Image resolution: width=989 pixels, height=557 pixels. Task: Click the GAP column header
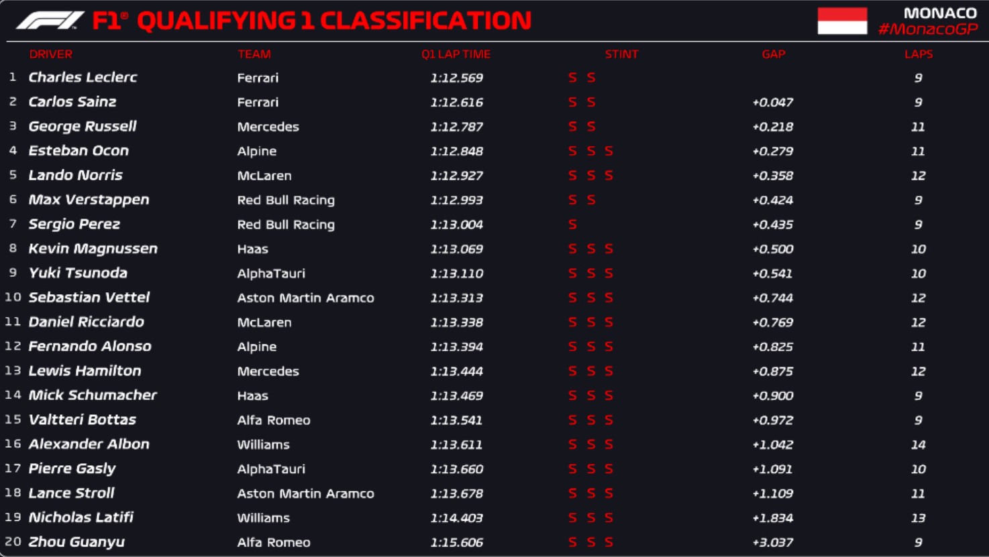(774, 54)
